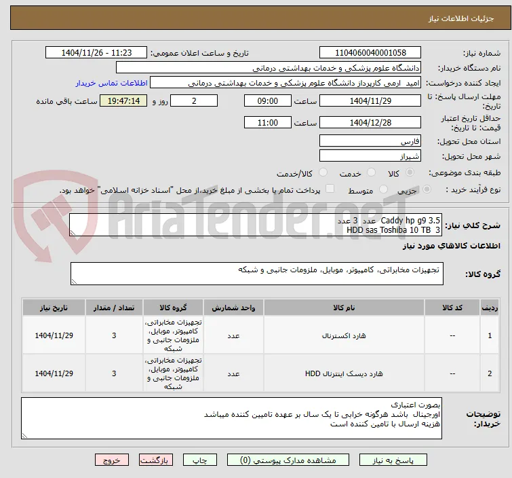Click quantity 3 in هارد اکسترنال row

(114, 335)
